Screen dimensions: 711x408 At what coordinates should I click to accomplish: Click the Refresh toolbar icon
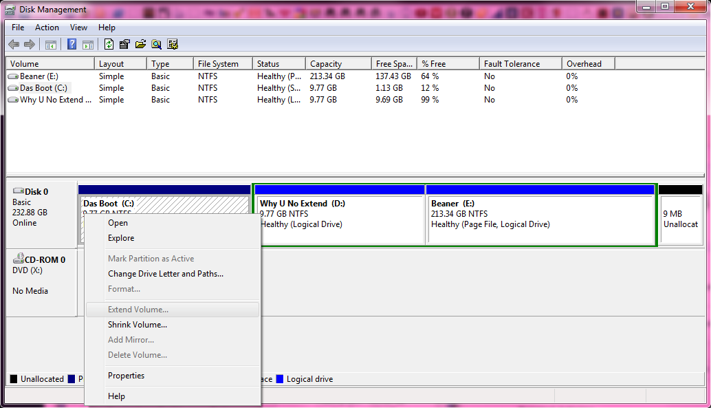(109, 45)
